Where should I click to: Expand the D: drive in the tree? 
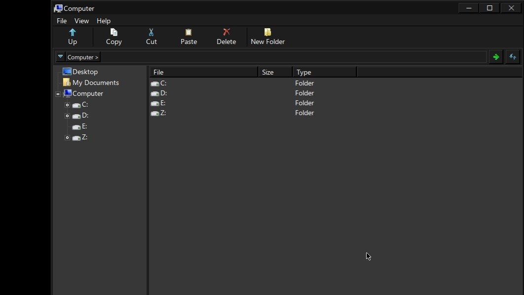68,116
